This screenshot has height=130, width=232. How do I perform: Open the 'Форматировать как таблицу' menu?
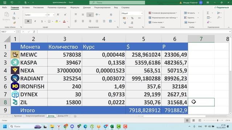coord(163,18)
